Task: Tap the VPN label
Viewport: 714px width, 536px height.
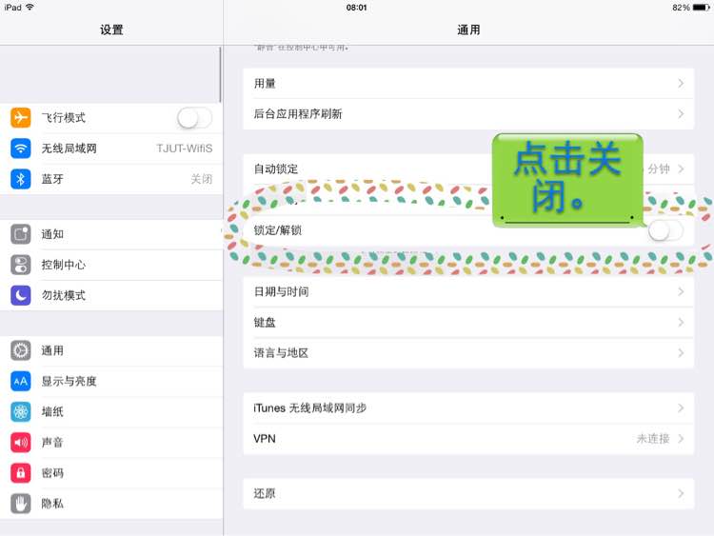Action: [x=264, y=439]
